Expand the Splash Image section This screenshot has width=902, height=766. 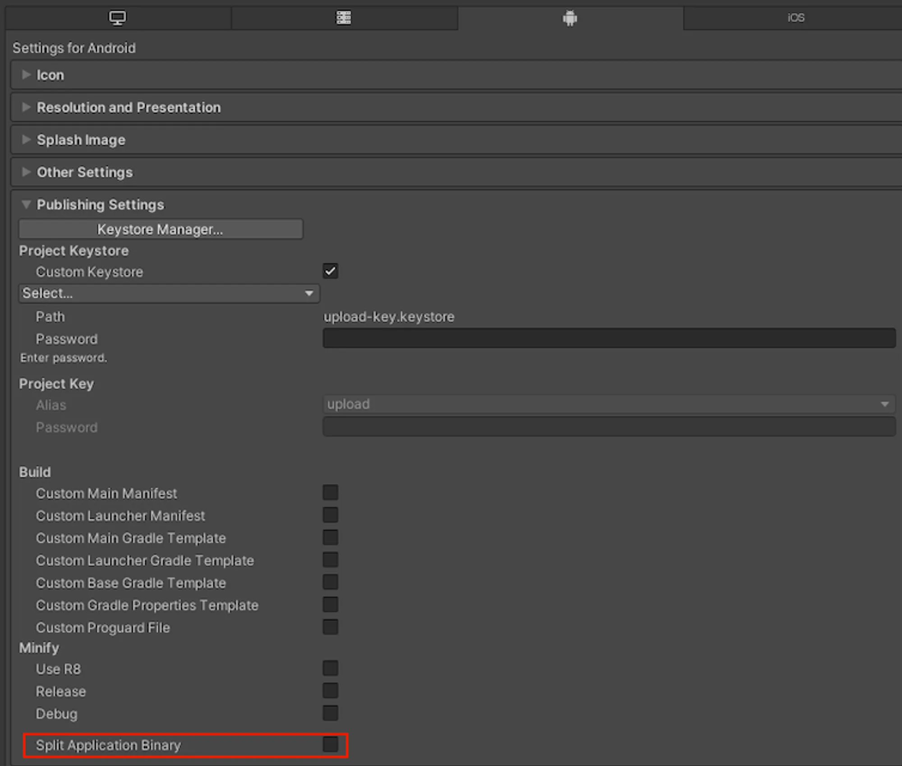[26, 140]
